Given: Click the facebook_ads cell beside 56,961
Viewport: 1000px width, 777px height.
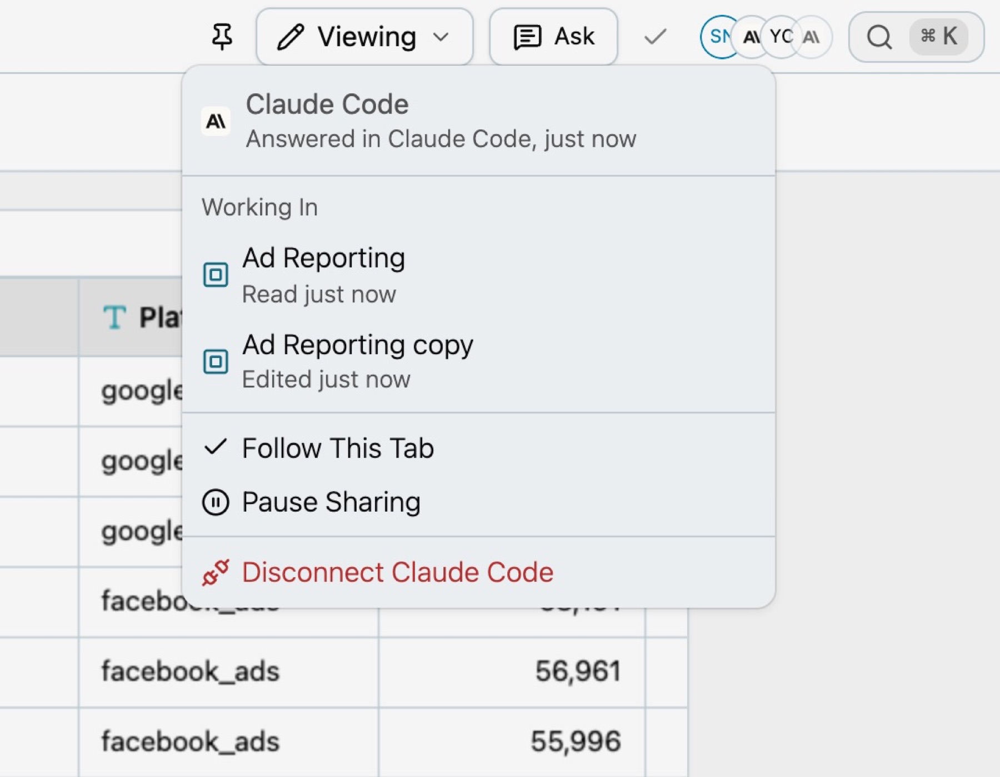Looking at the screenshot, I should point(228,672).
